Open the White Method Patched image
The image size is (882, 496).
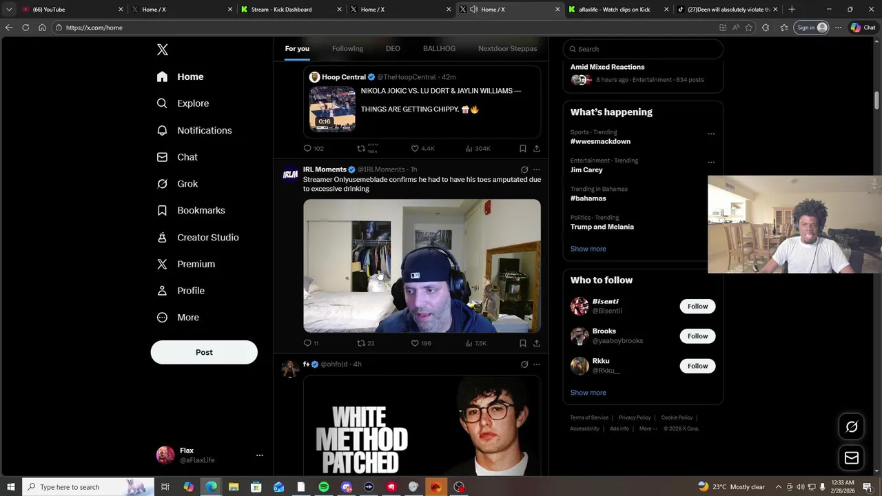(422, 426)
